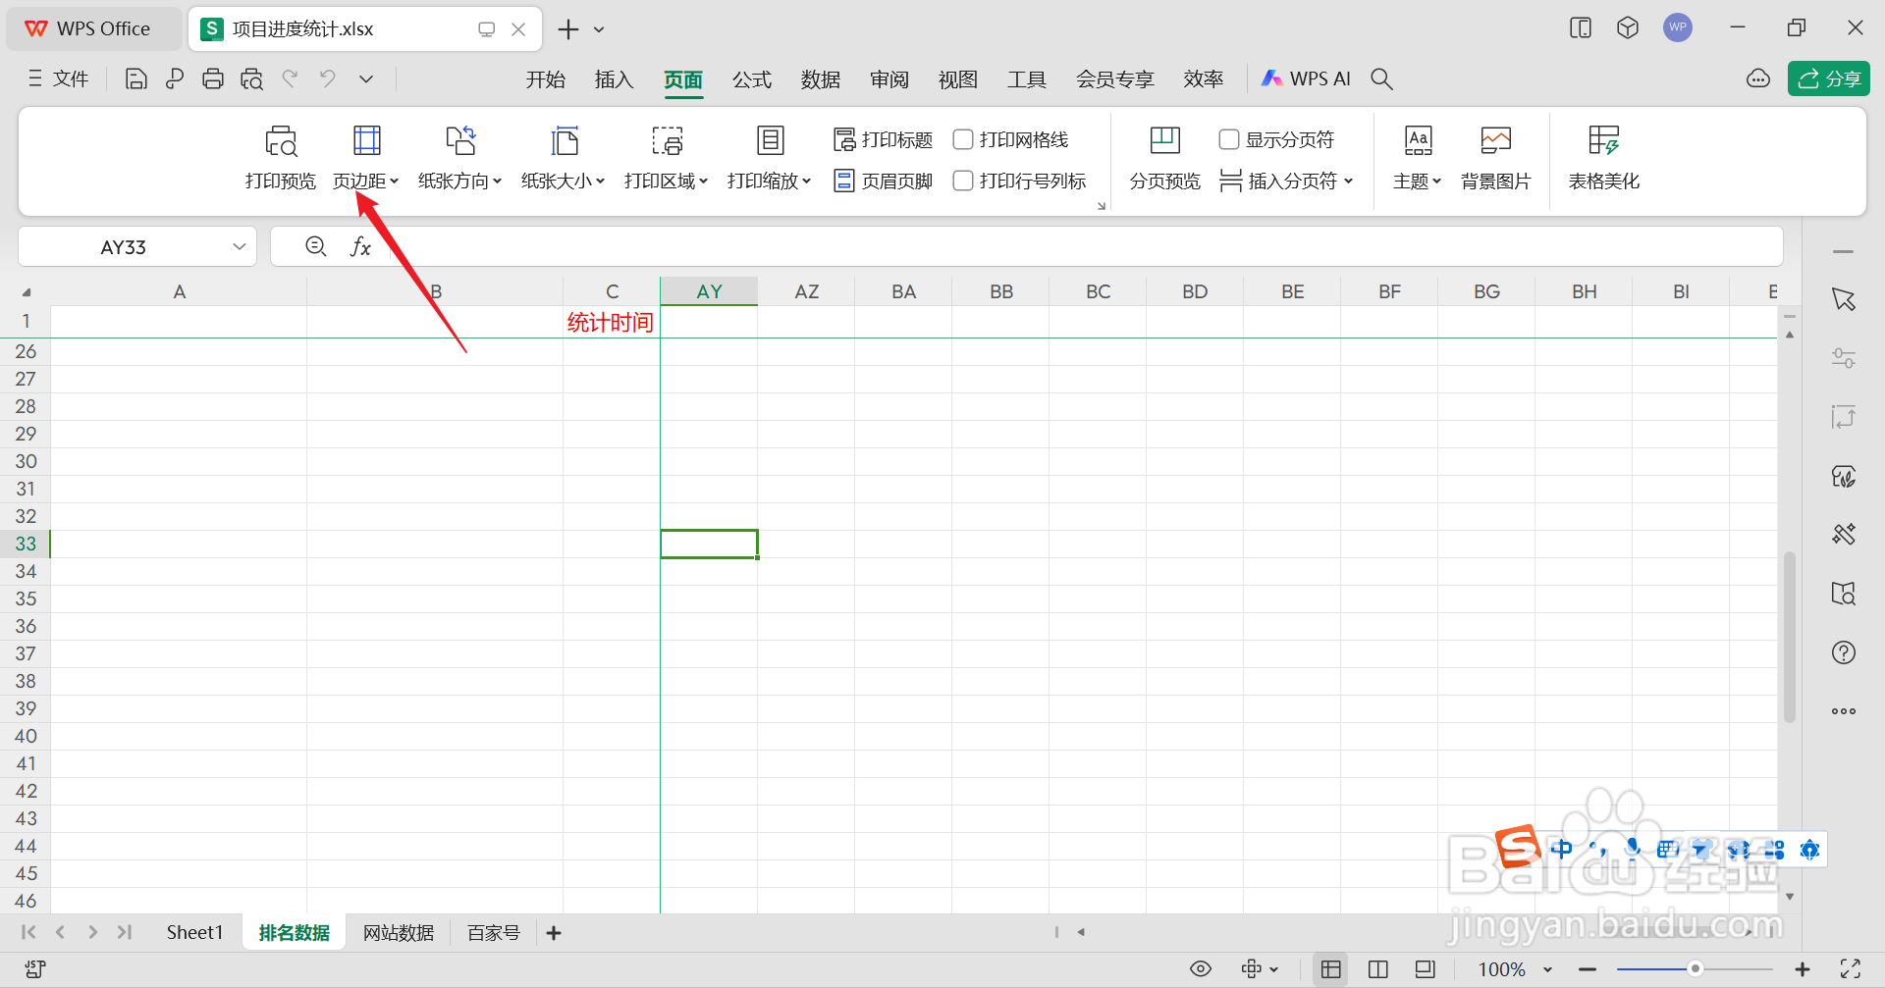The height and width of the screenshot is (988, 1885).
Task: Open 页眉页脚 header and footer settings
Action: point(883,182)
